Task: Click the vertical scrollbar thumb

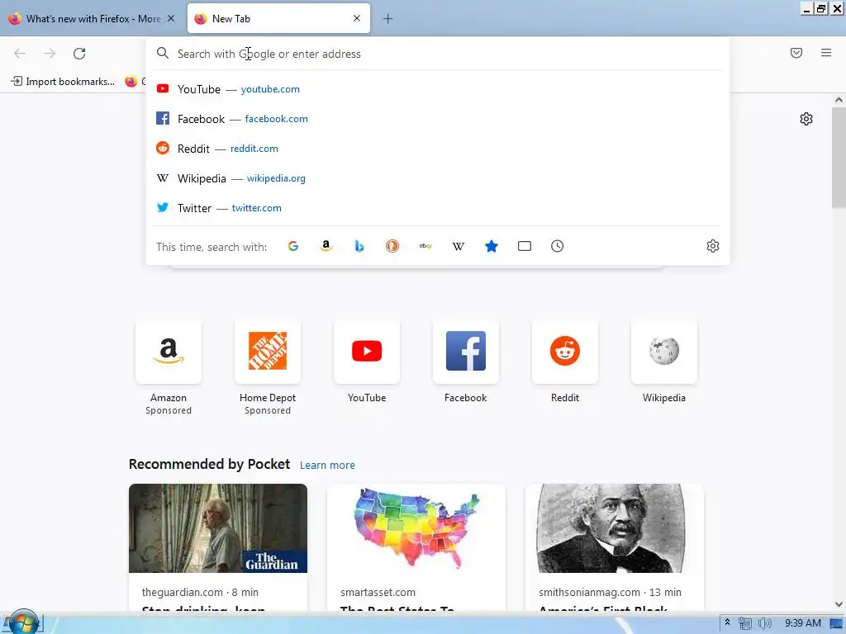Action: 839,158
